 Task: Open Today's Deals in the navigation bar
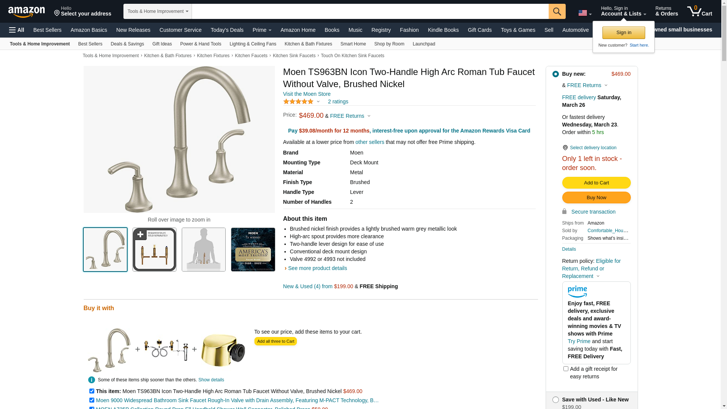click(227, 30)
